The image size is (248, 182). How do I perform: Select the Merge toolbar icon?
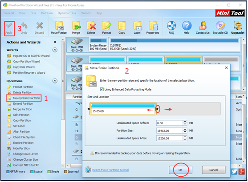pyautogui.click(x=76, y=28)
